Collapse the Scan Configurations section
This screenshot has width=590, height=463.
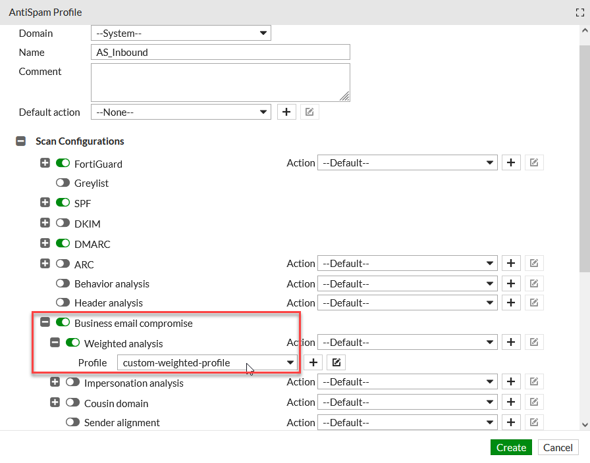point(20,141)
